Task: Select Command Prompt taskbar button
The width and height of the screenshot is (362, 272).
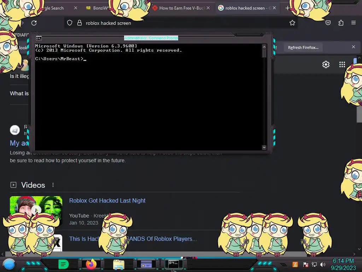Action: click(x=173, y=264)
